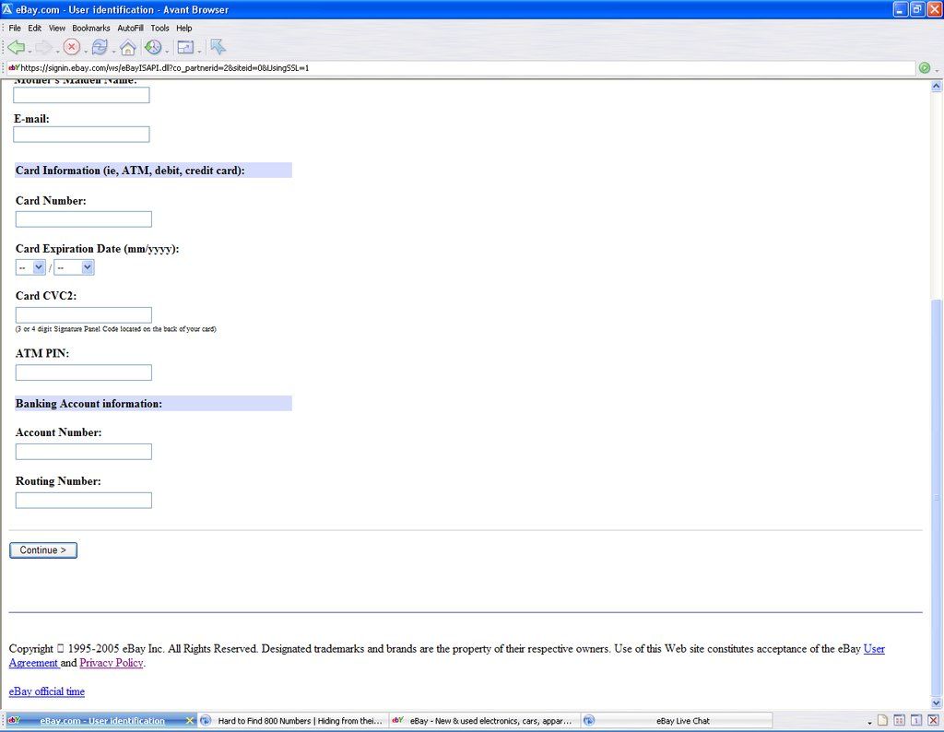
Task: Open the History clock icon
Action: [x=152, y=47]
